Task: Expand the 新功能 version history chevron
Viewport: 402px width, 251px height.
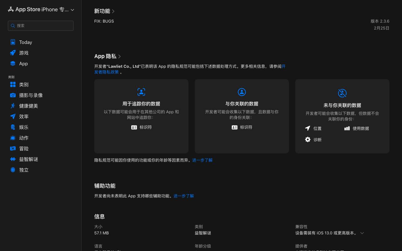Action: [x=113, y=11]
